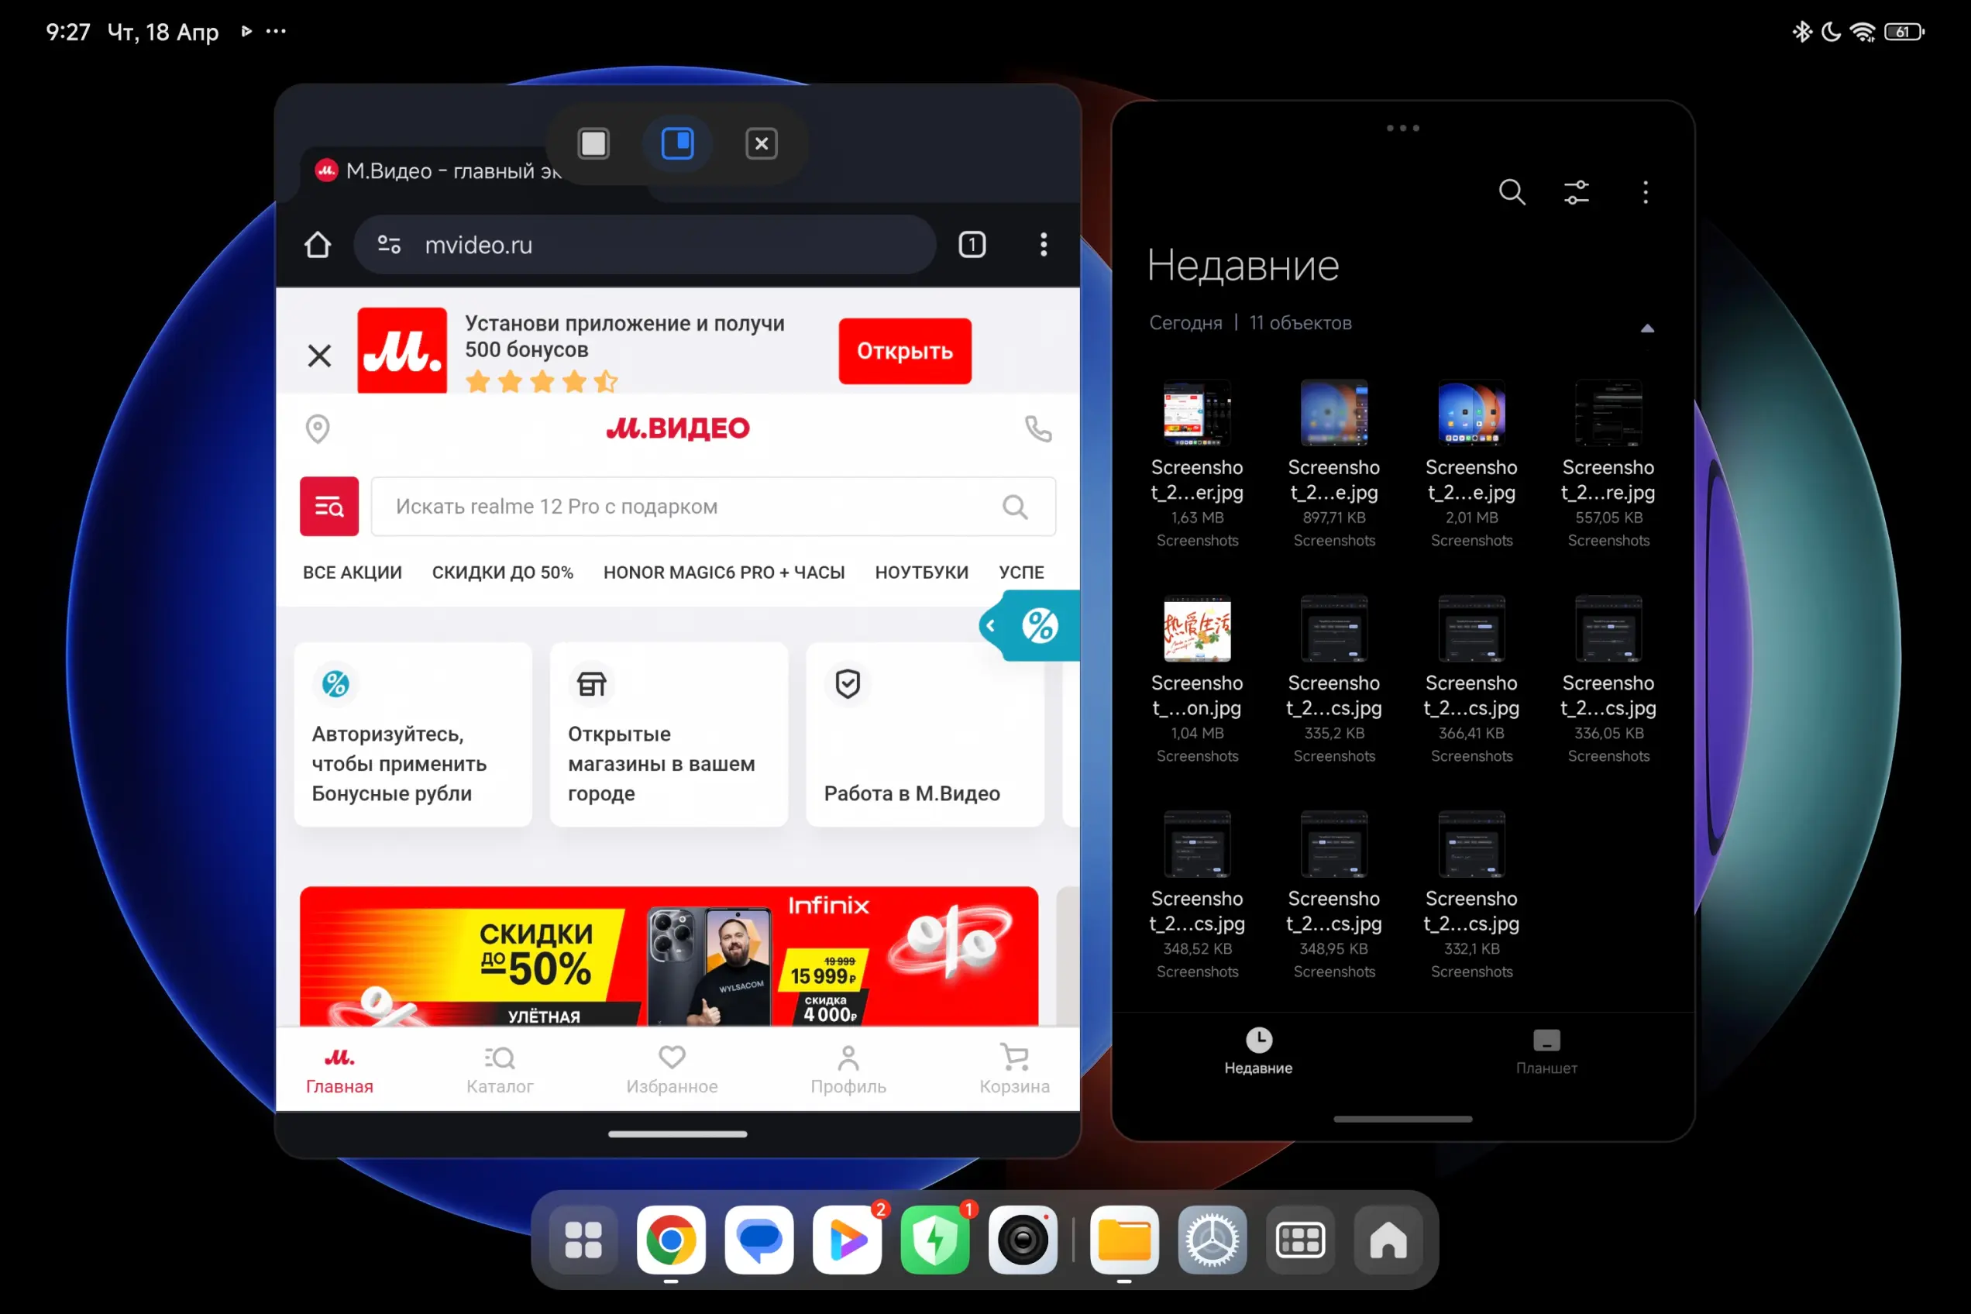Open the 2,01 MB screenshot thumbnail

(x=1471, y=412)
